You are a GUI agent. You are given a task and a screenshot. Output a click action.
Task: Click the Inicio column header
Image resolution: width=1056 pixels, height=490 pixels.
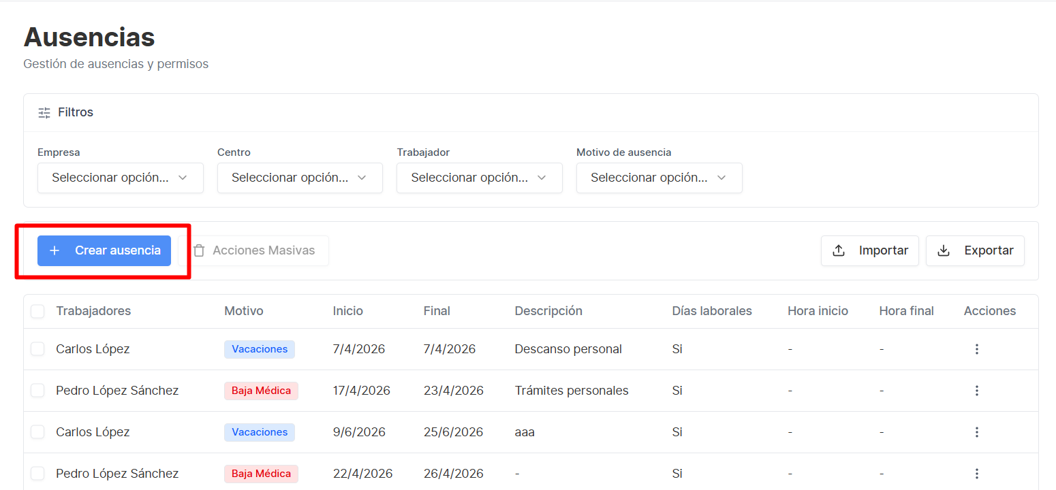coord(348,311)
